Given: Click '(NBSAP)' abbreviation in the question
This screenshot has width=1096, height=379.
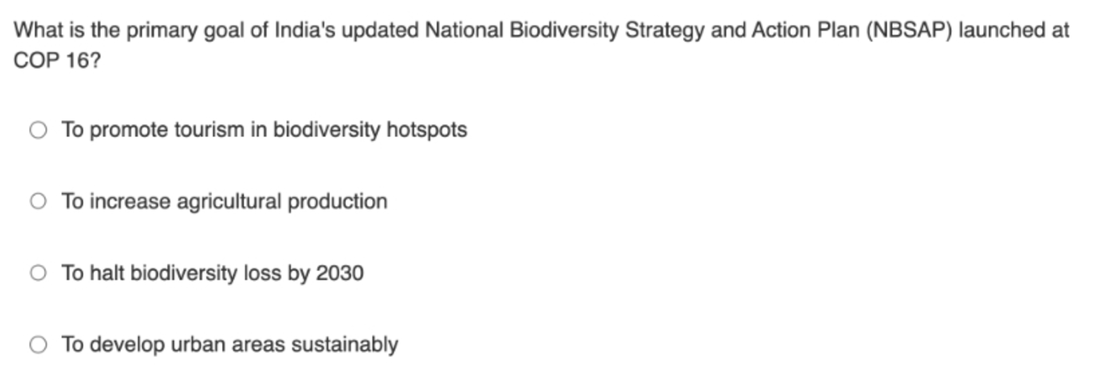Looking at the screenshot, I should [x=909, y=30].
